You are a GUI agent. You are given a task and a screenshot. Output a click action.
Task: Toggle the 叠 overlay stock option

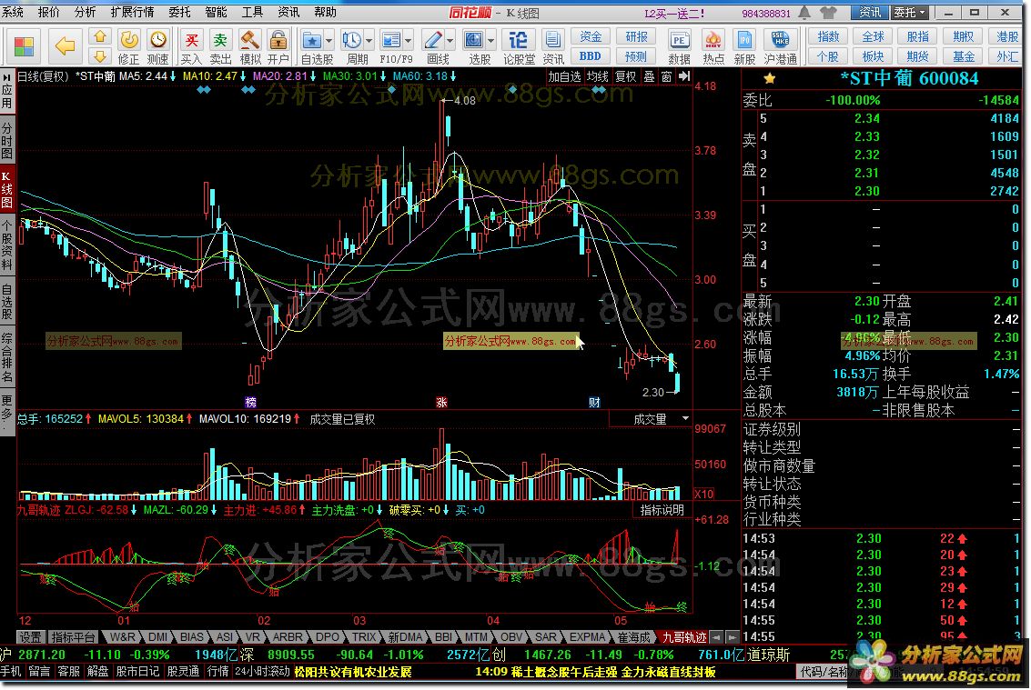(649, 76)
